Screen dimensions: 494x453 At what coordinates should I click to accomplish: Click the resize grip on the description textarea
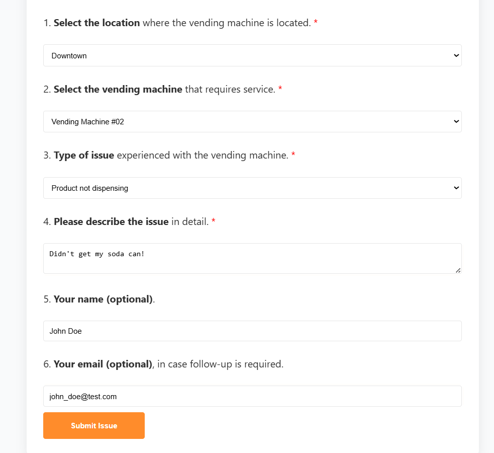point(458,271)
